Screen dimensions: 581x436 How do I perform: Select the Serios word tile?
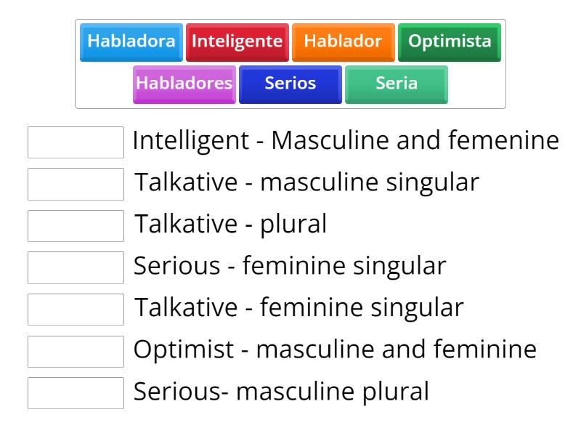pyautogui.click(x=290, y=84)
